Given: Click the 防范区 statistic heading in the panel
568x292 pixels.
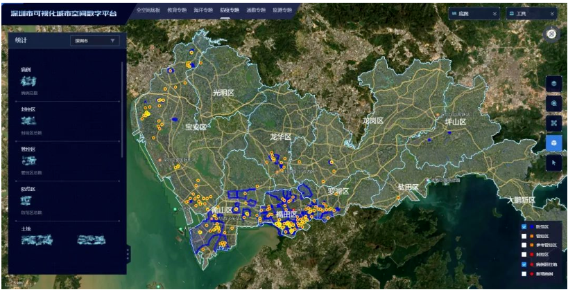Looking at the screenshot, I should 28,189.
